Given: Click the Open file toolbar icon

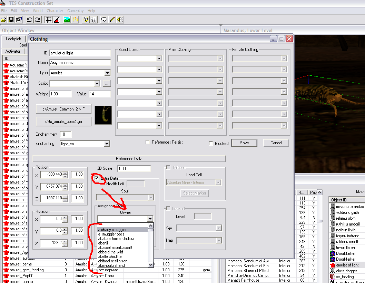Looking at the screenshot, I should point(4,20).
